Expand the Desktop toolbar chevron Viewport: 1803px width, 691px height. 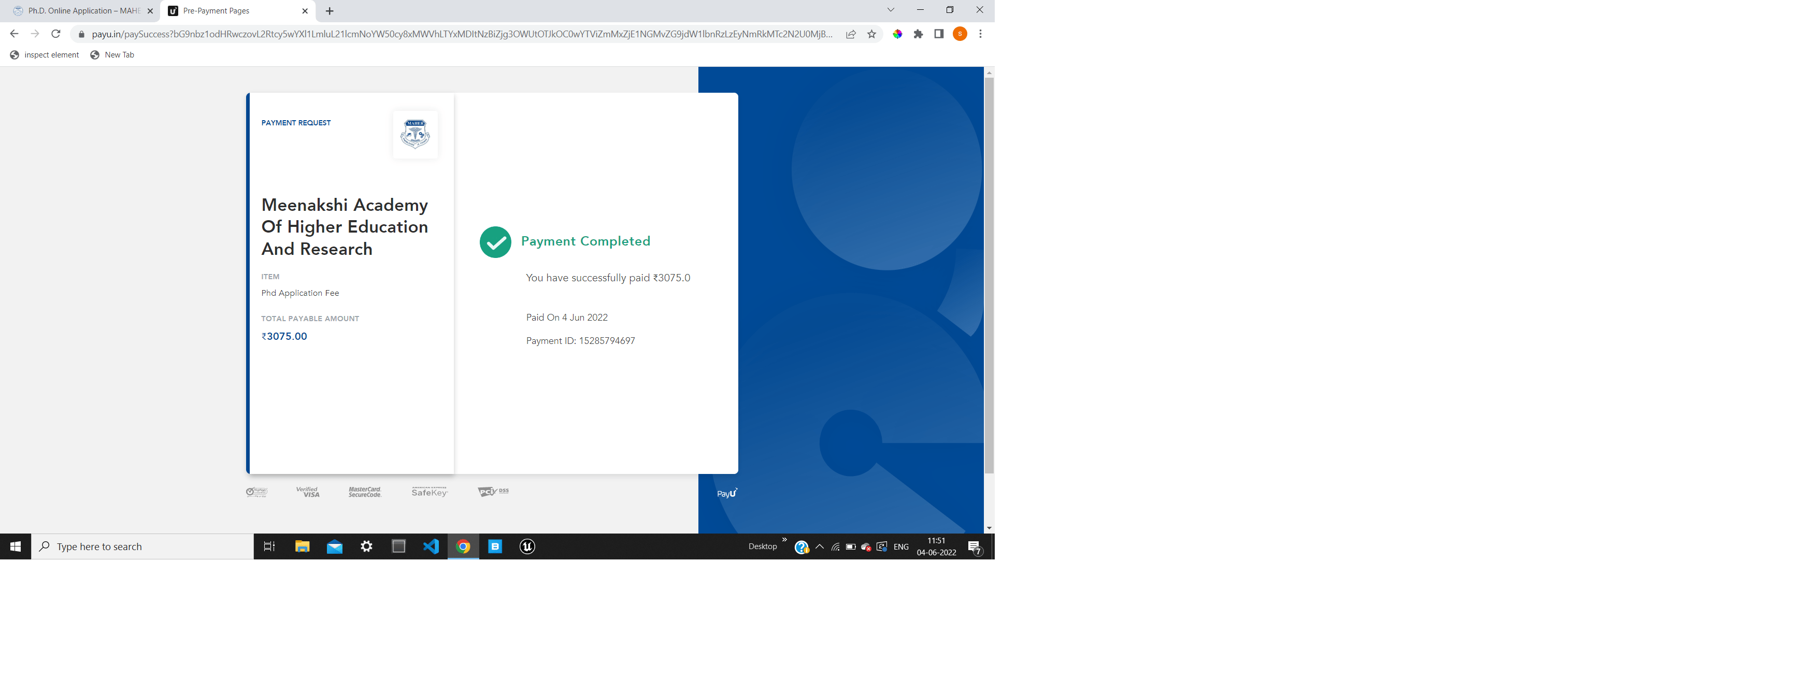pos(784,540)
